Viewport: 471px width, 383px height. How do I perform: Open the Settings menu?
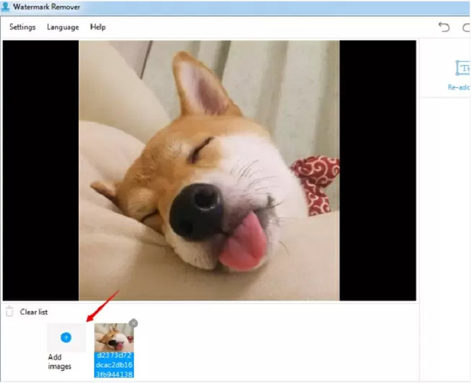coord(22,27)
